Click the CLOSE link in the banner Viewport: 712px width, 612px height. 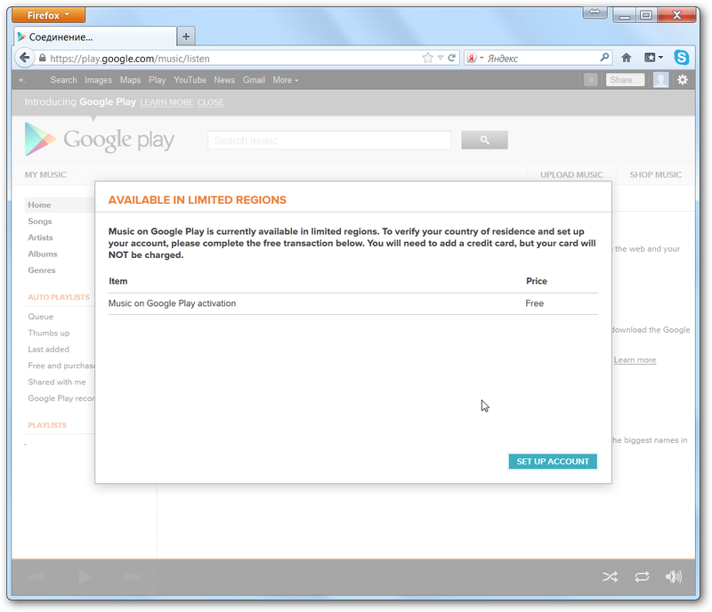coord(210,102)
